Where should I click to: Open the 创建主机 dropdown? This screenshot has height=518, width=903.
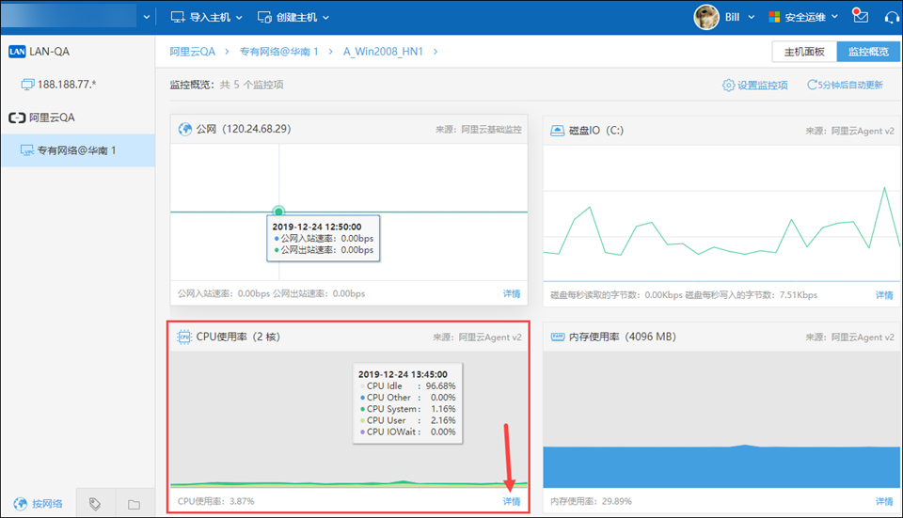tap(293, 17)
